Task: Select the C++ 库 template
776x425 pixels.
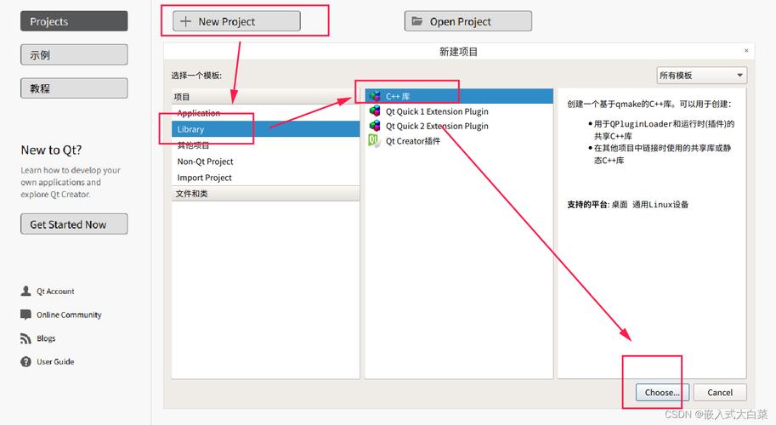Action: point(459,96)
